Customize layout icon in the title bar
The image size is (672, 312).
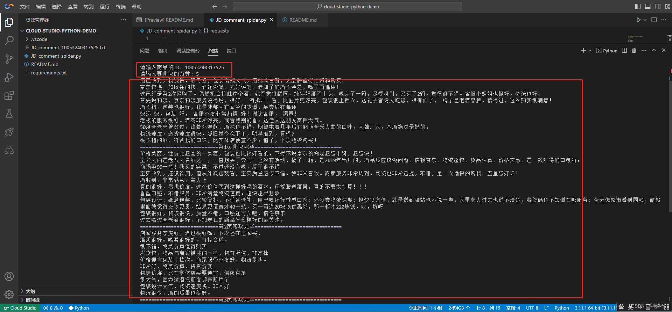(667, 7)
